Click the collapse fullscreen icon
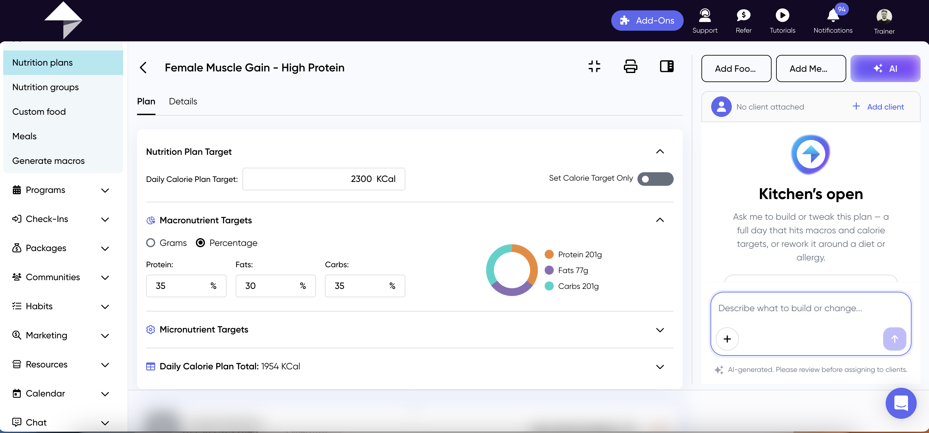Screen dimensions: 929x433 click(594, 66)
